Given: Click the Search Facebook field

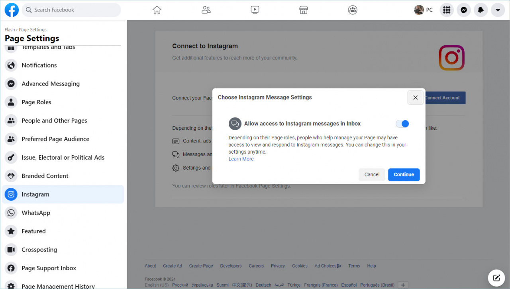Looking at the screenshot, I should (x=71, y=10).
